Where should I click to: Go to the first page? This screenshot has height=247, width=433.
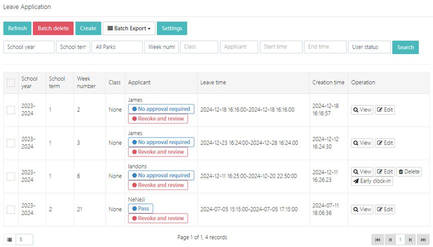pos(378,239)
